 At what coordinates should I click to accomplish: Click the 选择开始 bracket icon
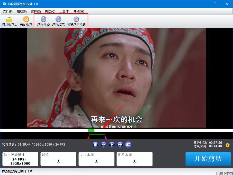pos(43,19)
